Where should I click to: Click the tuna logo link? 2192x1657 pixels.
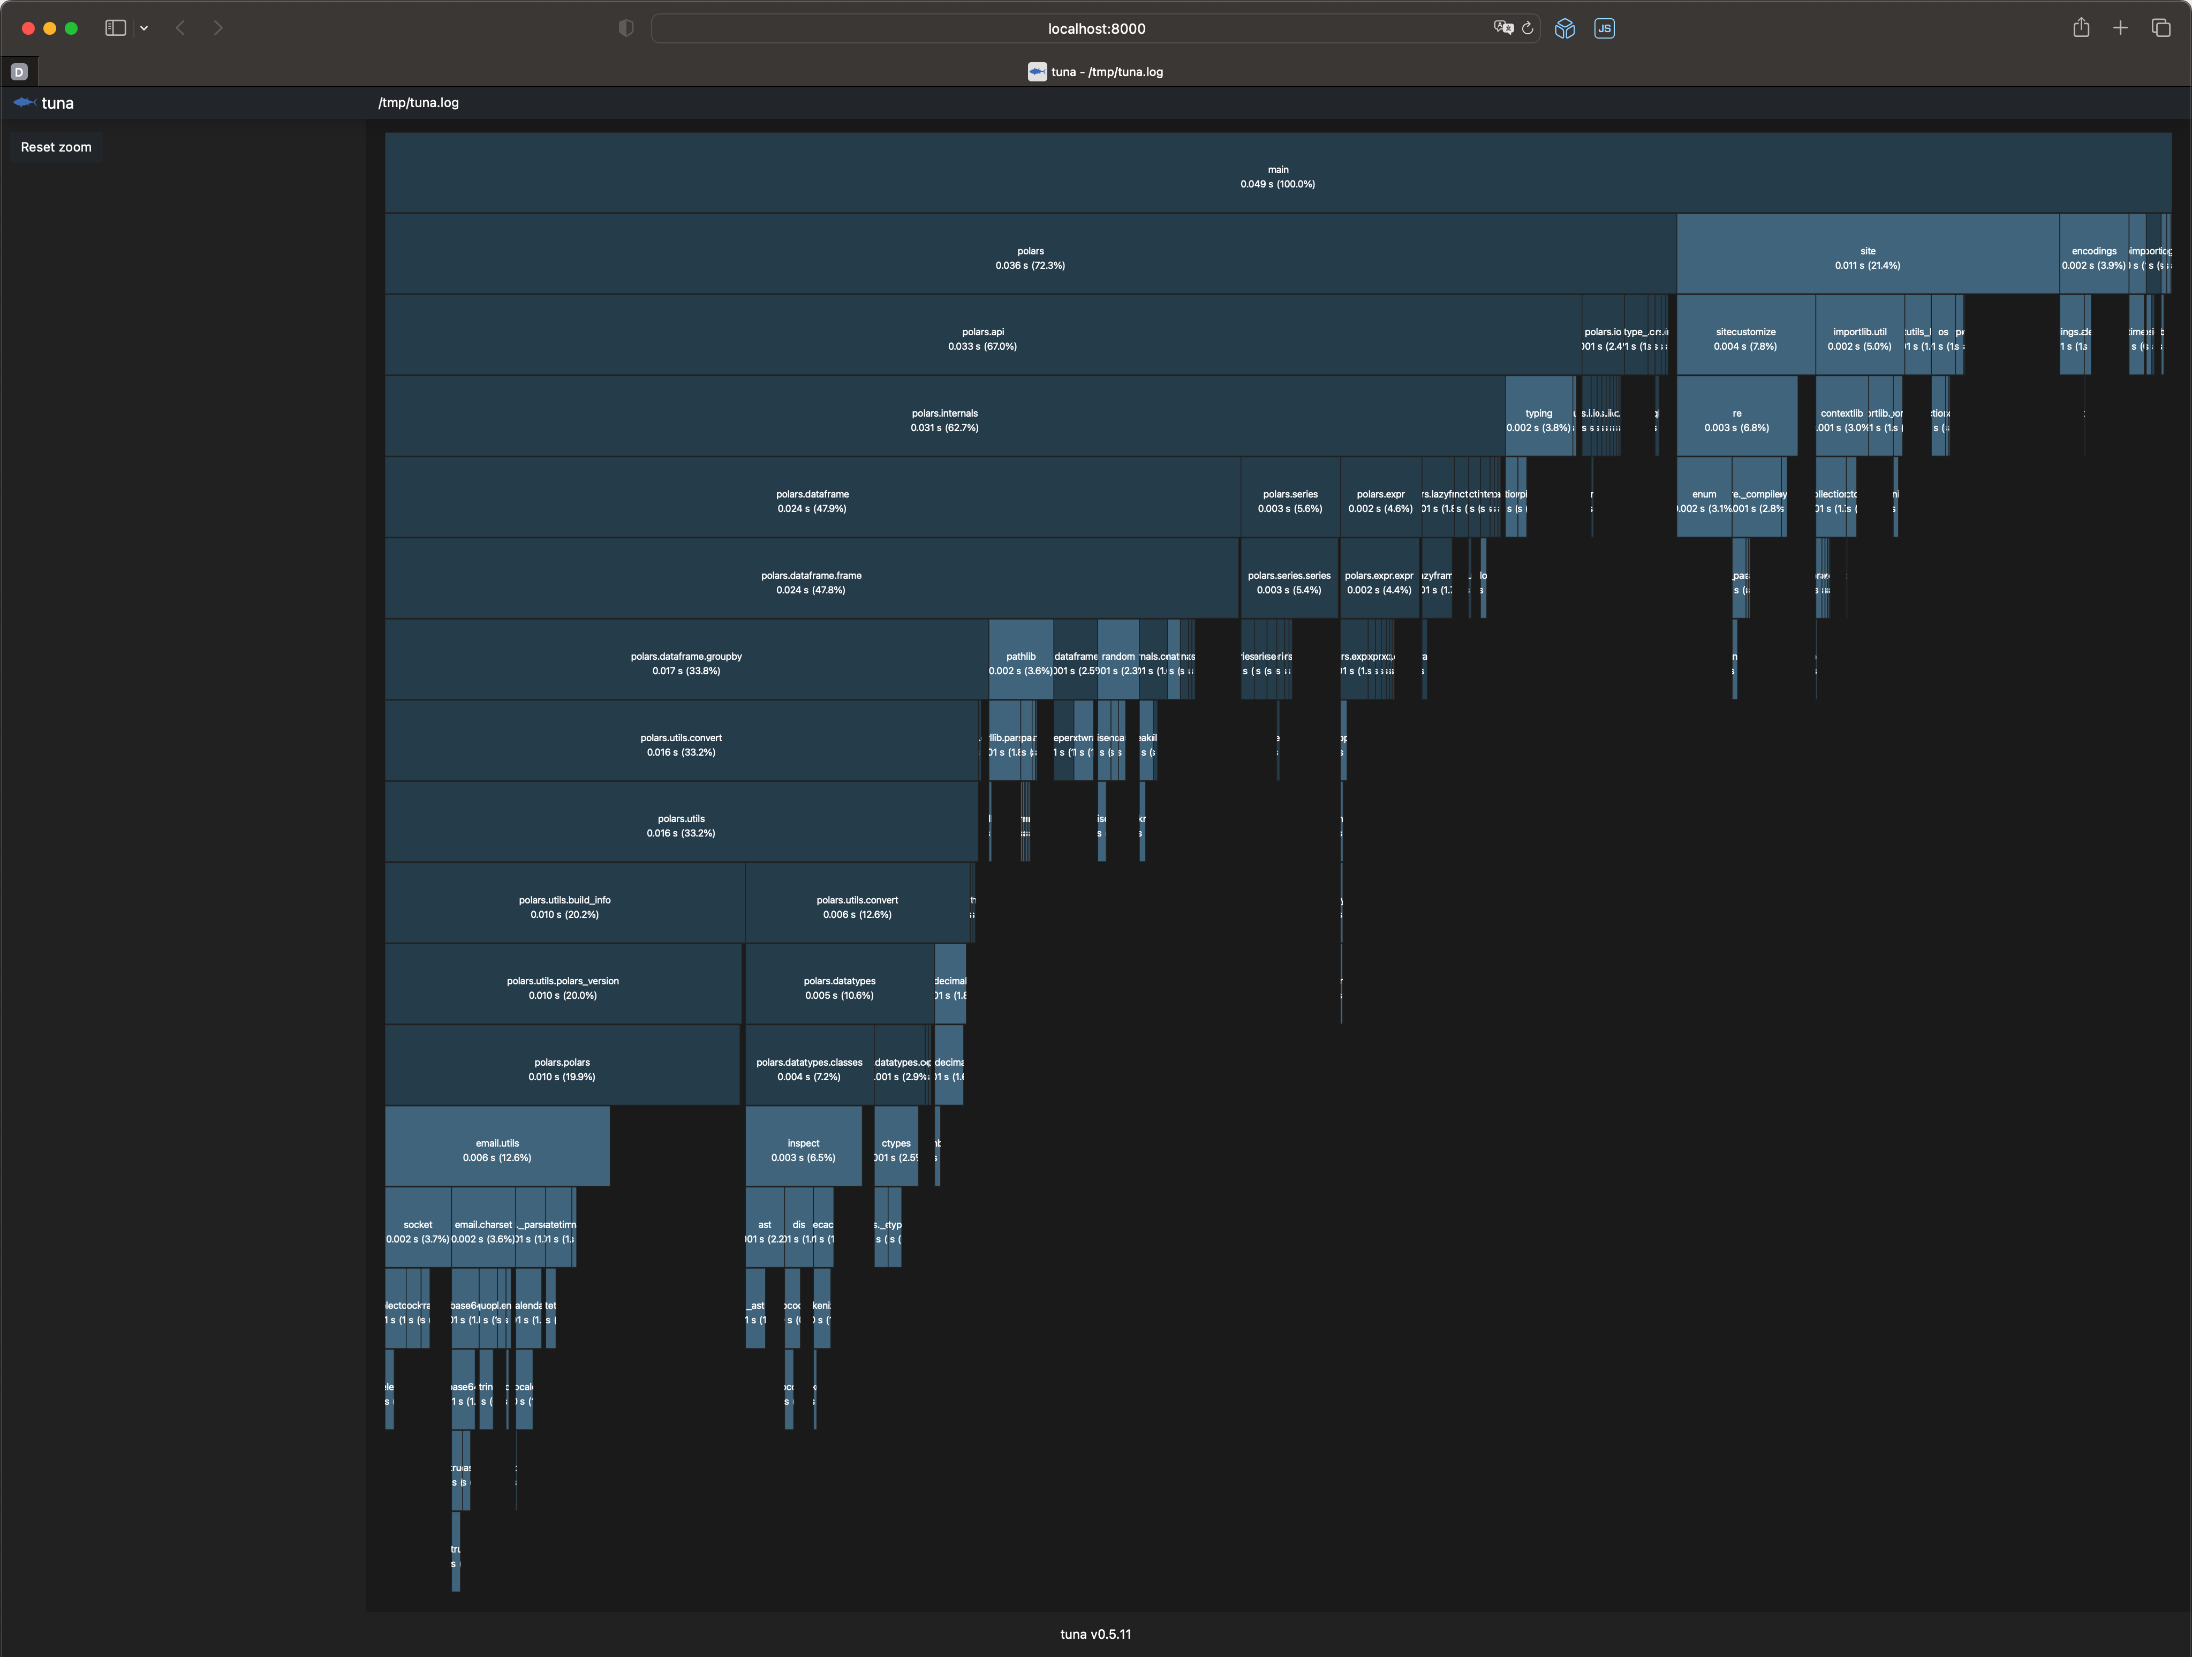coord(44,103)
